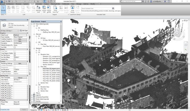The width and height of the screenshot is (190, 111).
Task: Click the ViewCube in the 3D view
Action: click(178, 32)
